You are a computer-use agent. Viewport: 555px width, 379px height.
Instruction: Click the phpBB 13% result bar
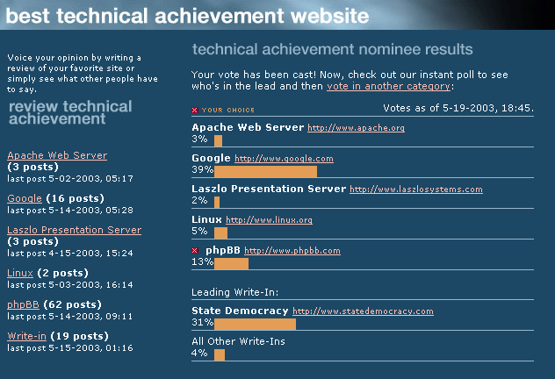point(231,264)
